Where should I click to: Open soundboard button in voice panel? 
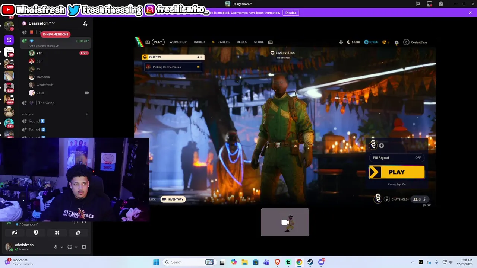tap(78, 233)
